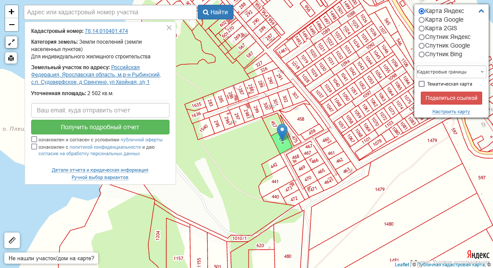Click the Найти search button
Screen dimensions: 493x268
[x=215, y=12]
